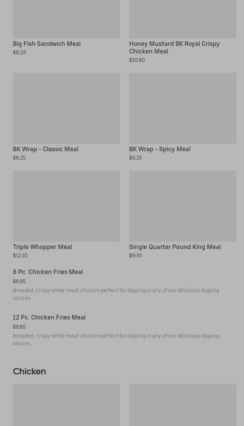This screenshot has height=426, width=244.
Task: Click the description under 12 Pc. Chicken Fries
Action: [x=116, y=340]
